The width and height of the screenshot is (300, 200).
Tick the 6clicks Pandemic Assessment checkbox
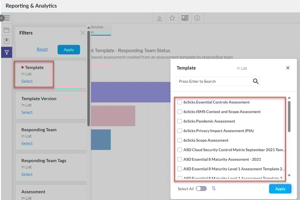pyautogui.click(x=180, y=121)
